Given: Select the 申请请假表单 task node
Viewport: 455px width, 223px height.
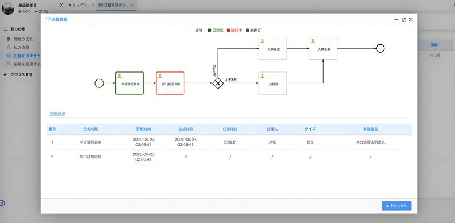Looking at the screenshot, I should 130,83.
